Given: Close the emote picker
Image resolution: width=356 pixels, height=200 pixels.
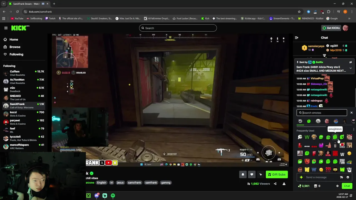Looking at the screenshot, I should [351, 112].
